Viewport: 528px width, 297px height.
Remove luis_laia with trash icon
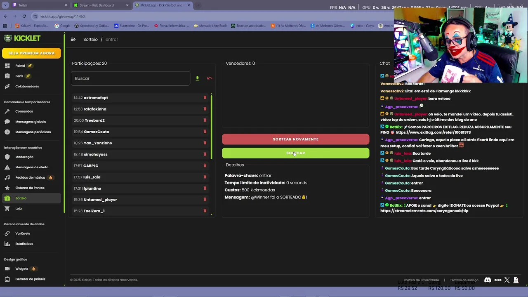coord(205,177)
